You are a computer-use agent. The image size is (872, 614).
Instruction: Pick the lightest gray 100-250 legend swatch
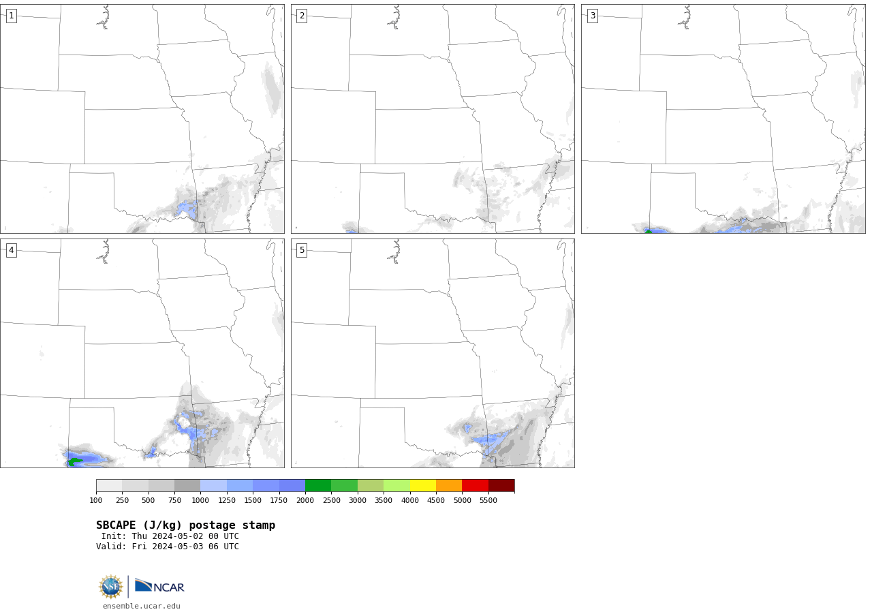pyautogui.click(x=109, y=485)
